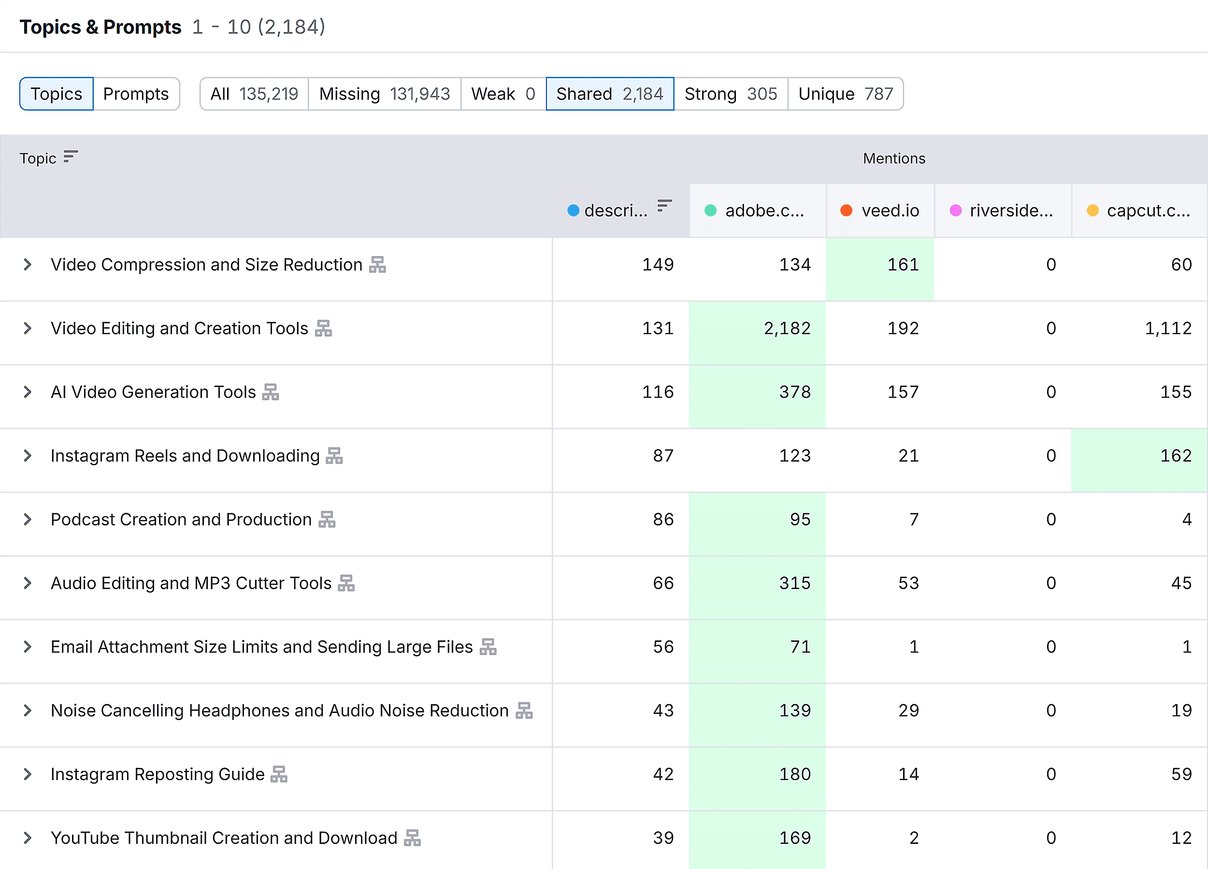
Task: Click the hierarchy icon next to AI Video Generation Tools
Action: [x=272, y=392]
